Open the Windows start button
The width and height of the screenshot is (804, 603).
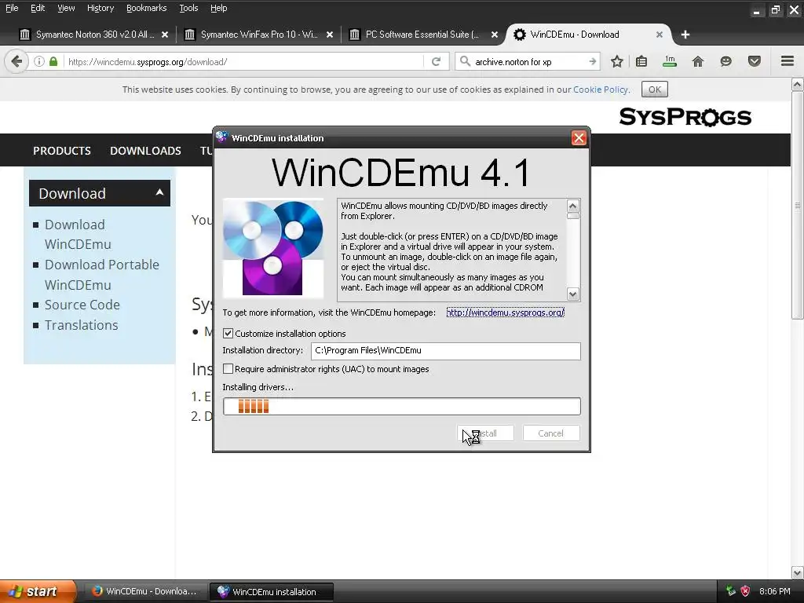38,591
